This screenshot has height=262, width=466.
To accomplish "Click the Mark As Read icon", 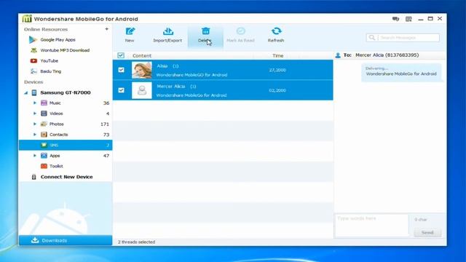I will [241, 31].
